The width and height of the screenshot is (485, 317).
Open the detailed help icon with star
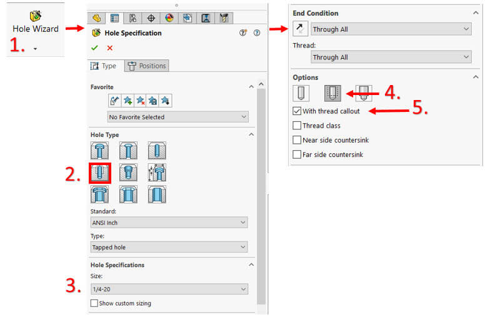243,33
